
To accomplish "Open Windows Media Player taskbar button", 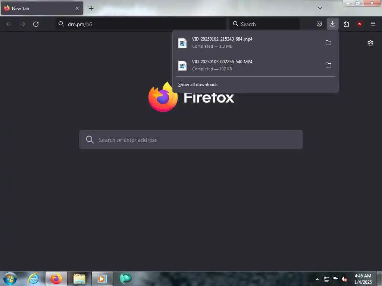I will pos(102,279).
